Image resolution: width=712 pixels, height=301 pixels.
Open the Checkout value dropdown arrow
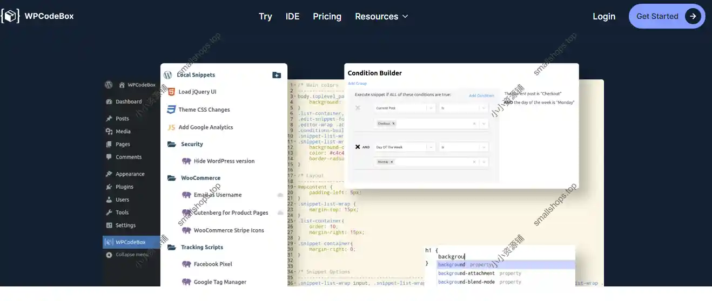(x=483, y=124)
